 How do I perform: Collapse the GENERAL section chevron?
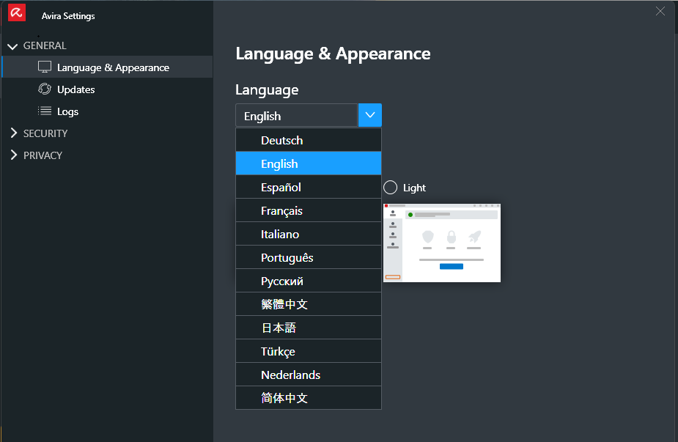tap(12, 46)
